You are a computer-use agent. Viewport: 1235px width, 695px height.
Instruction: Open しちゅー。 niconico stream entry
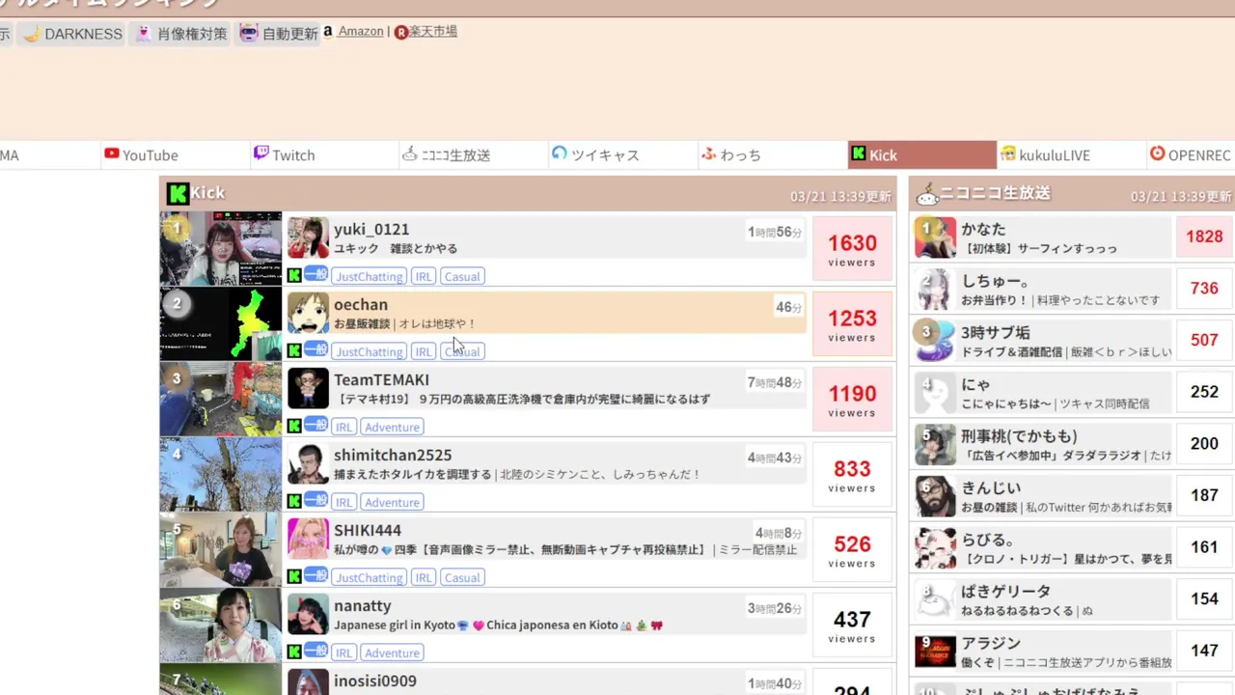[1041, 290]
